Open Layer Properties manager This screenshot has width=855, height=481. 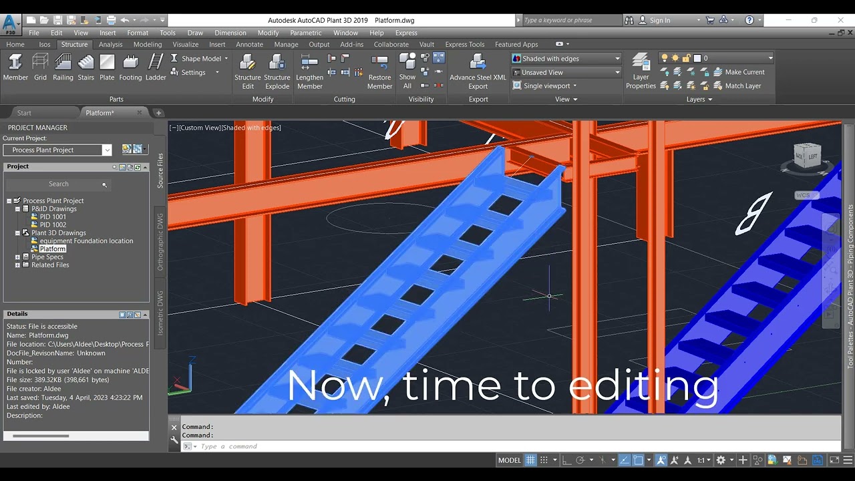[x=641, y=71]
